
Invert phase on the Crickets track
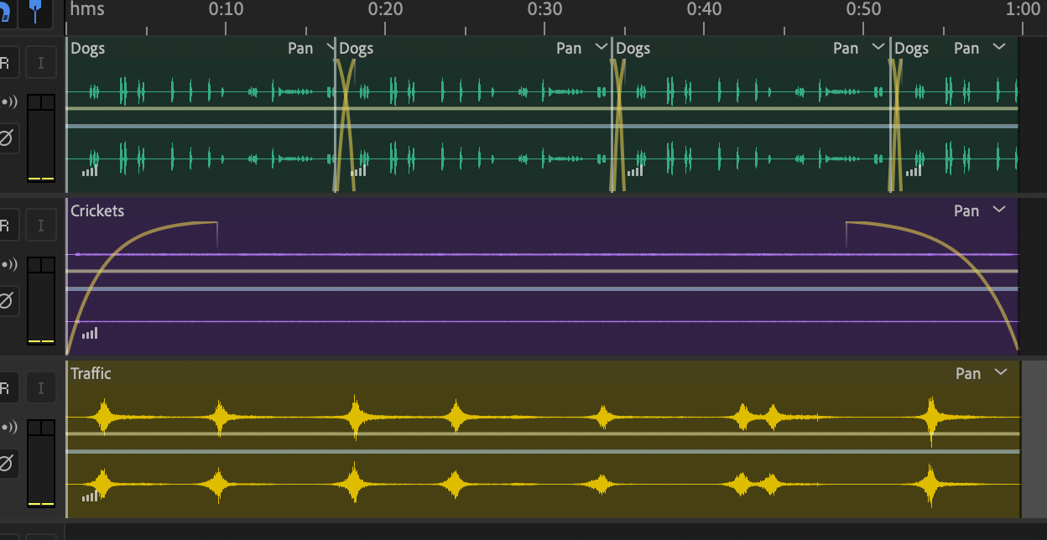point(7,300)
